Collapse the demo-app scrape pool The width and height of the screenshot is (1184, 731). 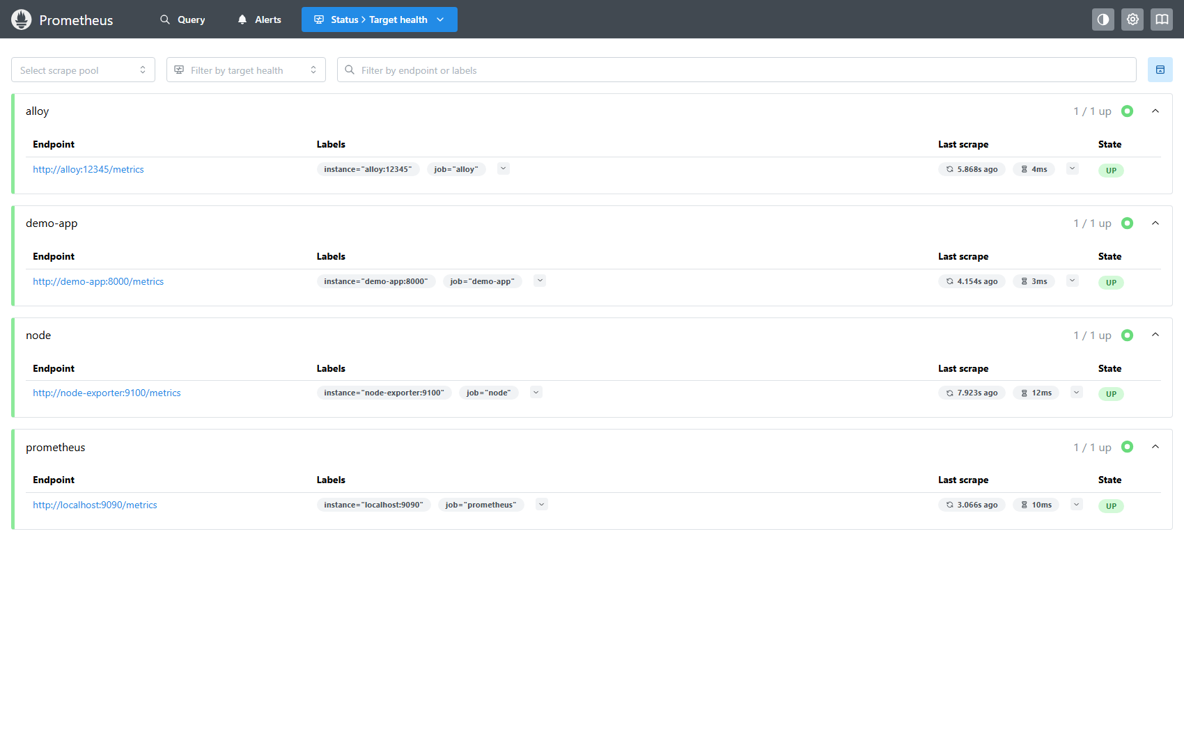point(1155,223)
